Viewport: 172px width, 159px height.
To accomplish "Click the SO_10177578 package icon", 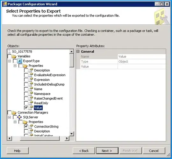I will pyautogui.click(x=9, y=52).
